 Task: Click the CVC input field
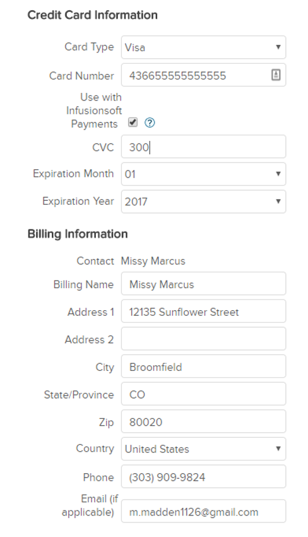tap(203, 147)
